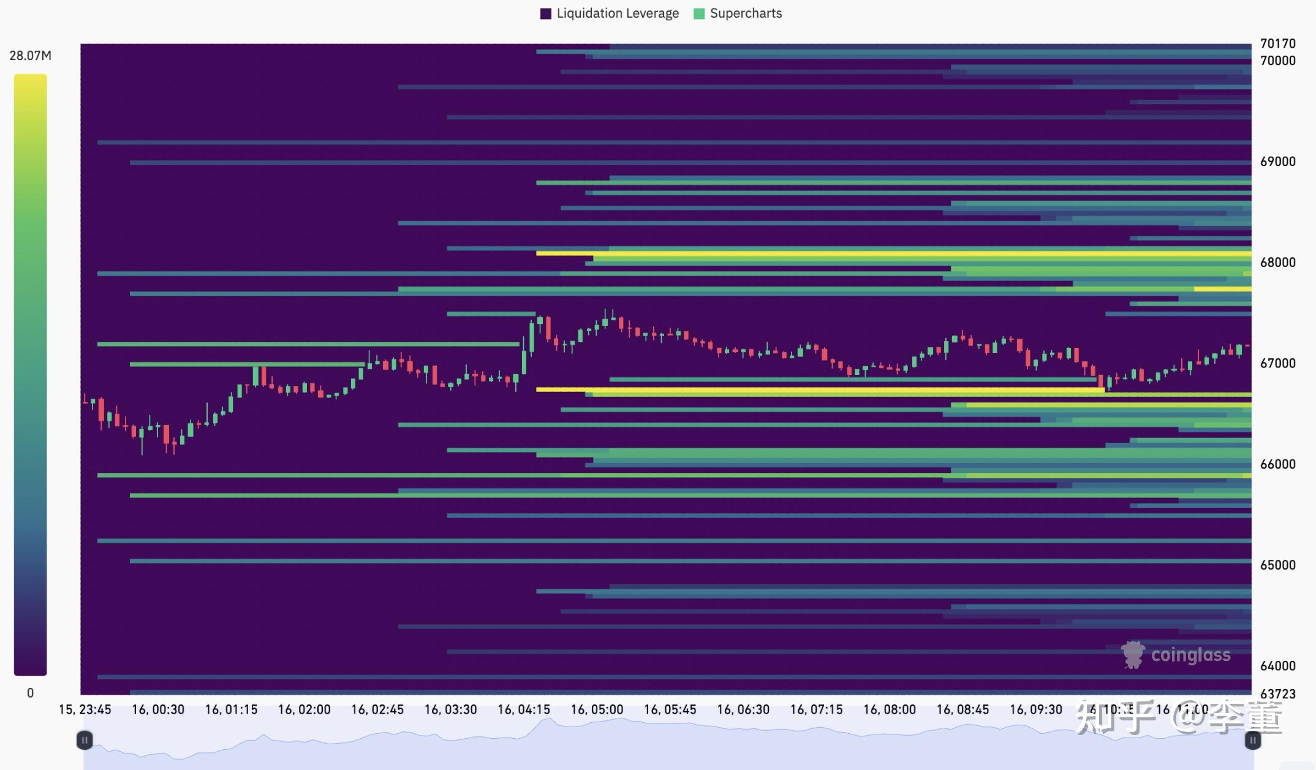
Task: Click the 69000 price axis label
Action: (x=1278, y=162)
